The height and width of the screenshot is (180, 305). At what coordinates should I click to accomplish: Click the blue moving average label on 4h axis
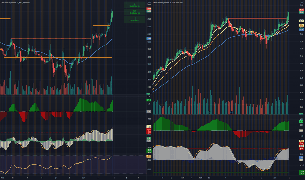(x=301, y=30)
